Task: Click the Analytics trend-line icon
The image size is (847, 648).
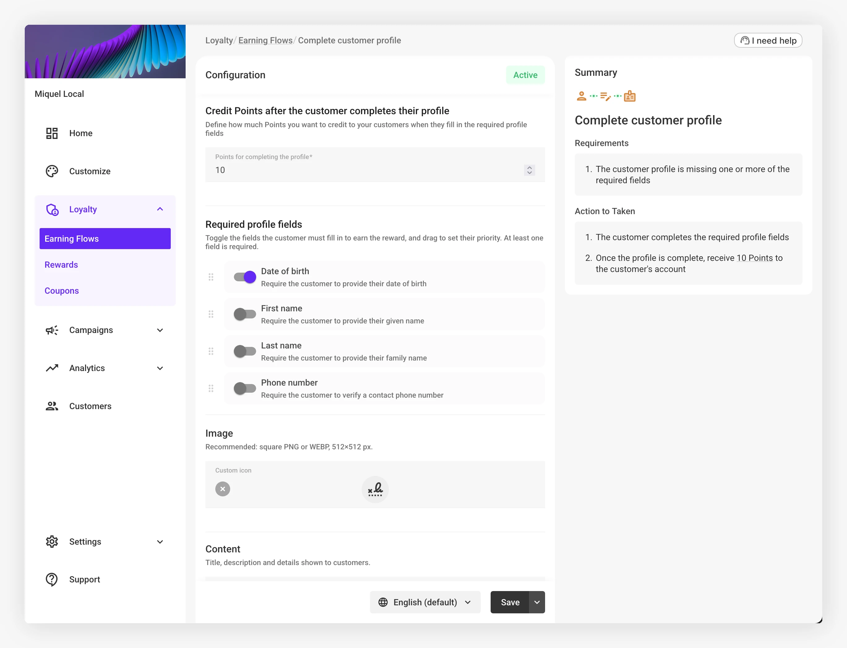Action: tap(52, 368)
